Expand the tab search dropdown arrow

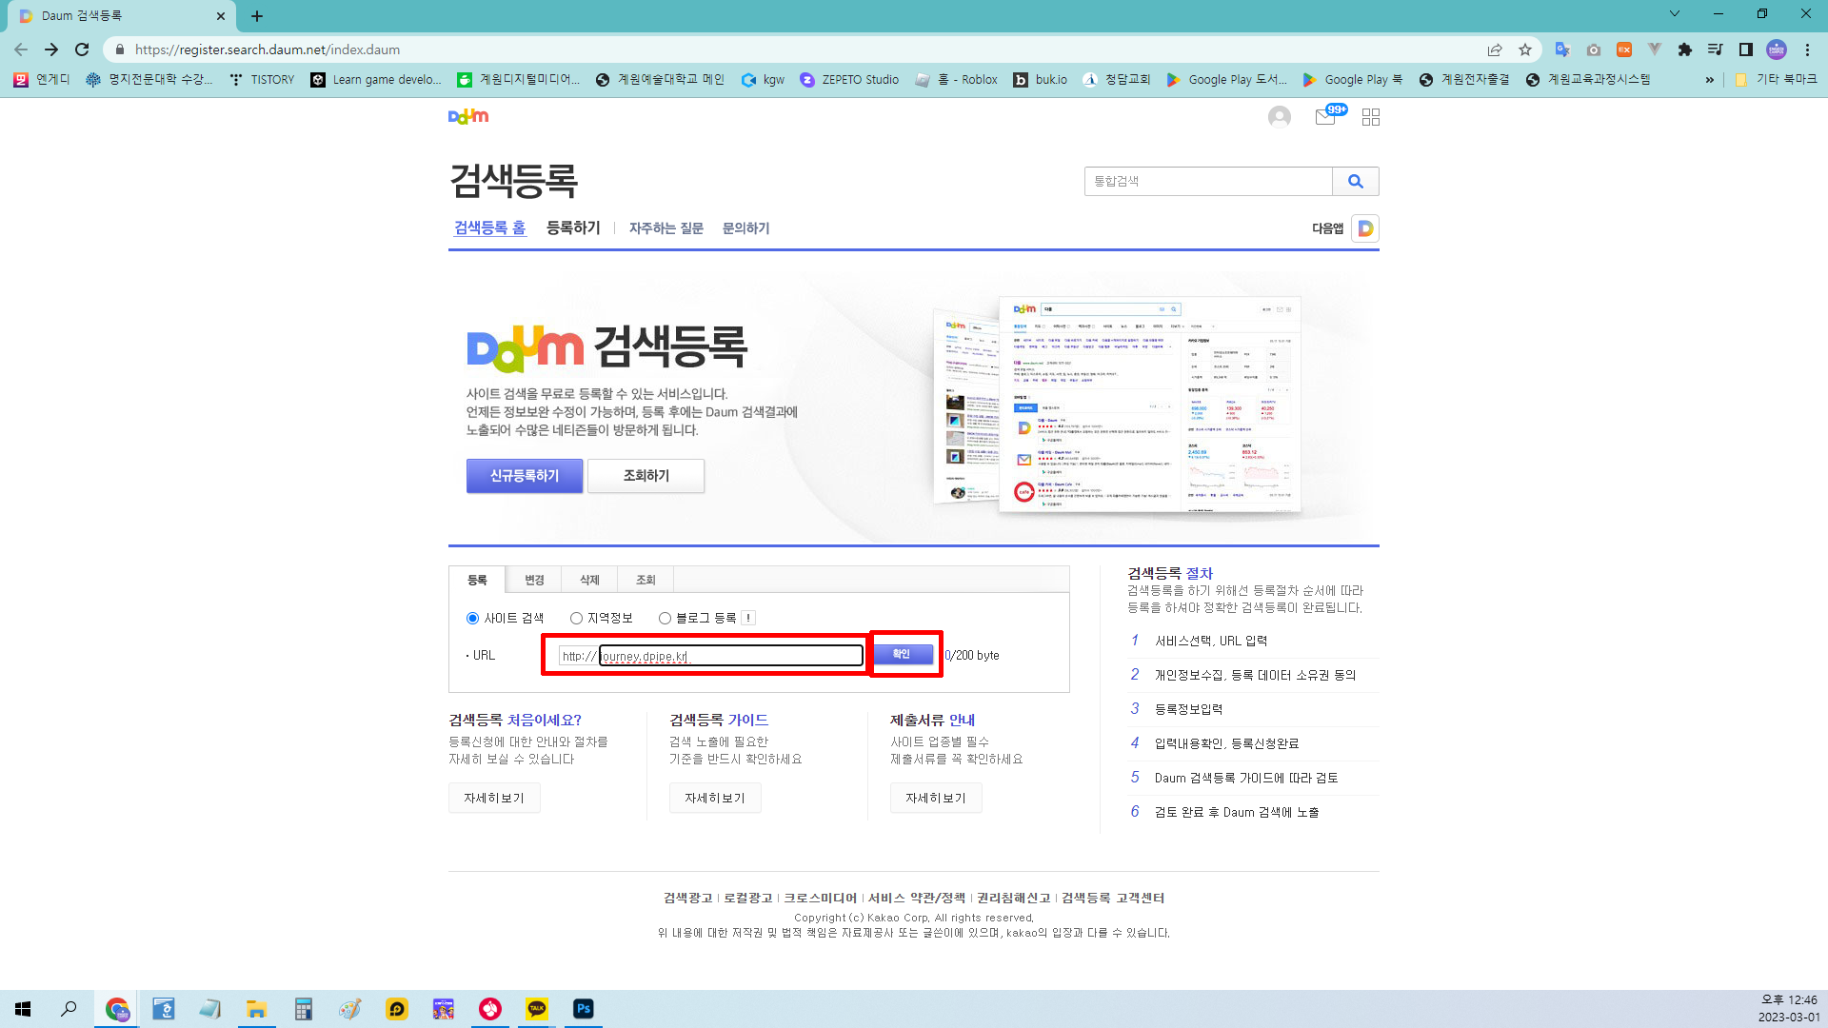pyautogui.click(x=1674, y=14)
